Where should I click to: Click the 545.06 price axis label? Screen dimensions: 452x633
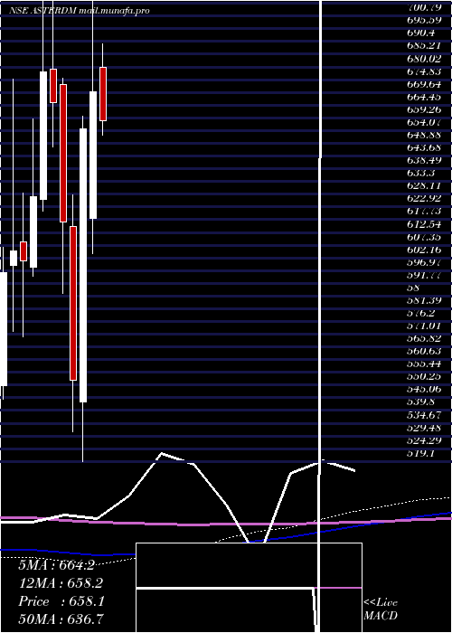click(425, 389)
